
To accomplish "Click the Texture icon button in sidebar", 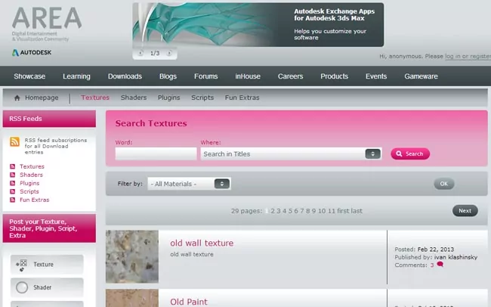I will click(23, 265).
